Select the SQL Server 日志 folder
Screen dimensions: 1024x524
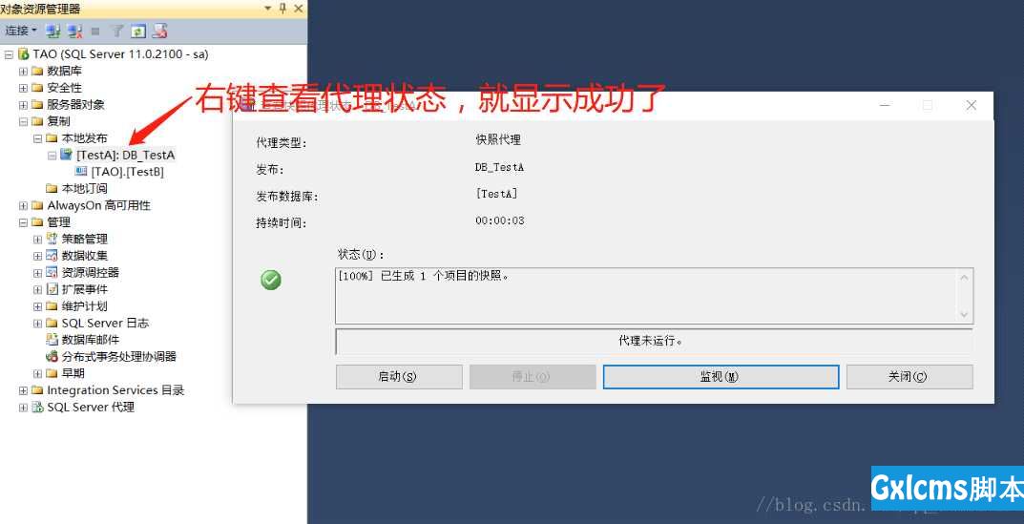(x=105, y=324)
